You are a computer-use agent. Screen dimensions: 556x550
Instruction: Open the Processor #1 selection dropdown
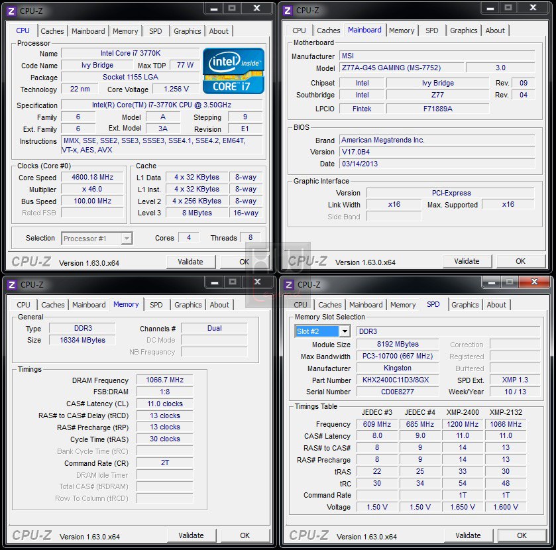pyautogui.click(x=127, y=239)
